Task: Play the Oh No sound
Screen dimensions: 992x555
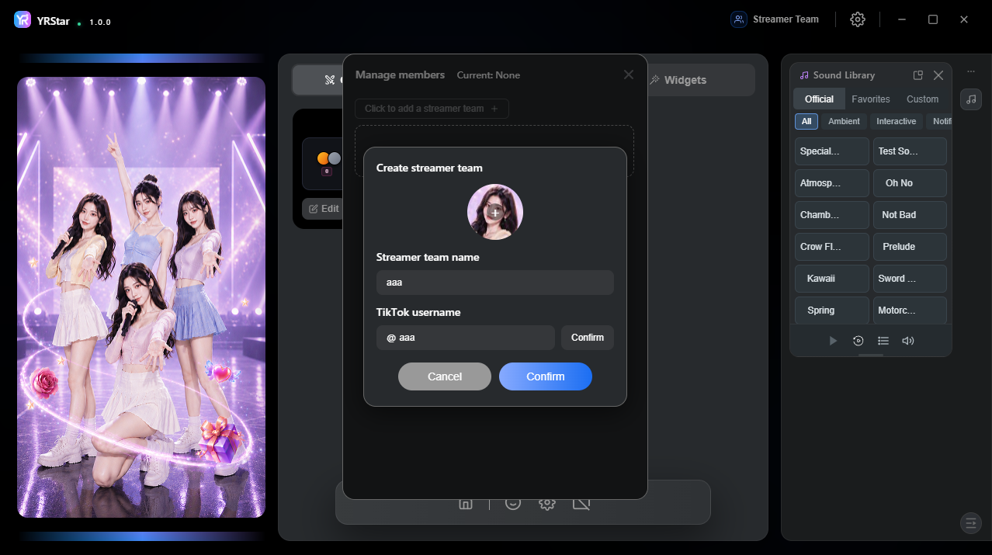Action: (910, 183)
